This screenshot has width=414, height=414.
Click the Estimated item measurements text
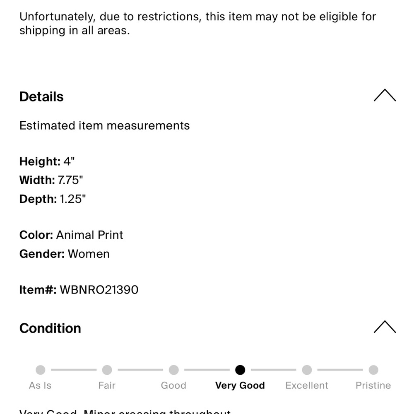pyautogui.click(x=104, y=126)
